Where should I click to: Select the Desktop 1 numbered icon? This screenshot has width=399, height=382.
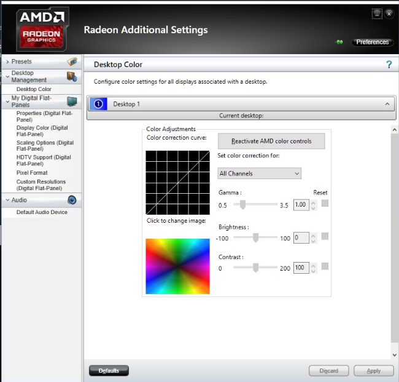[98, 104]
